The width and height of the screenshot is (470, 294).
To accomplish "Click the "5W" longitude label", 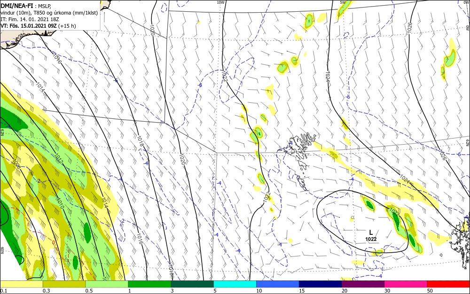I will coord(343,2).
